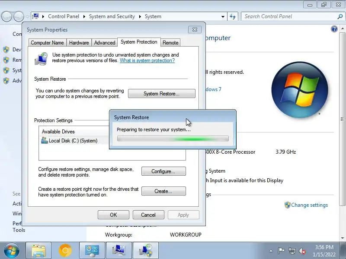This screenshot has width=346, height=259.
Task: Click the System breadcrumb item
Action: coord(153,16)
